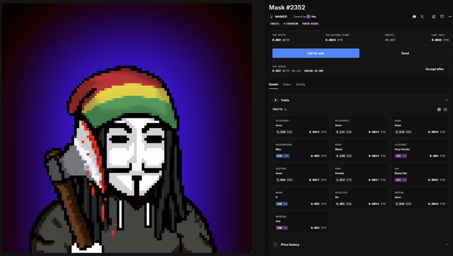Select the Gesture Anon trait card
The width and height of the screenshot is (453, 256).
coord(301,175)
